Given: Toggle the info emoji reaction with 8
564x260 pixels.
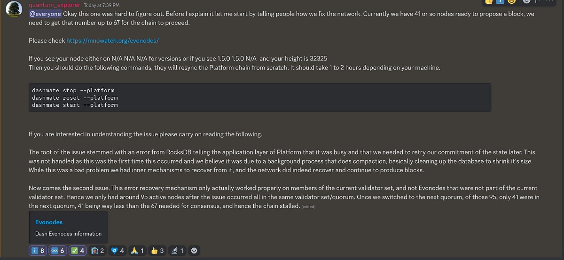Looking at the screenshot, I should point(38,251).
